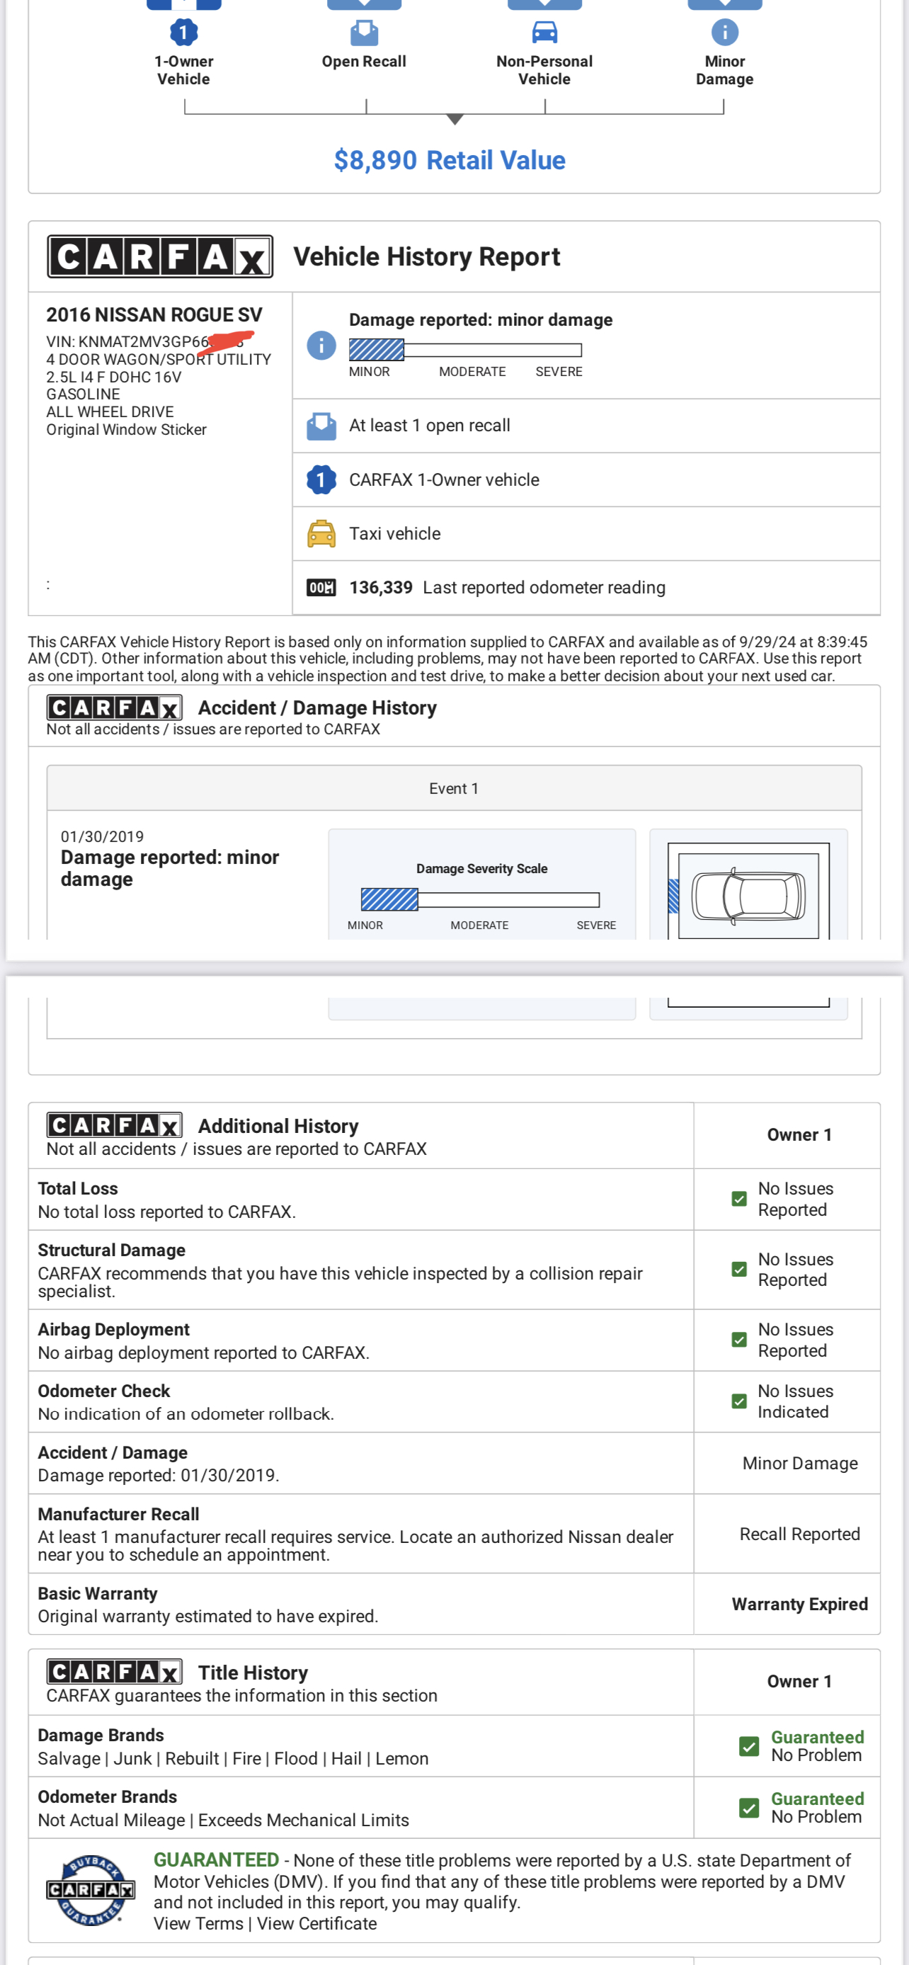The height and width of the screenshot is (1965, 909).
Task: Open the View Certificate link
Action: pyautogui.click(x=316, y=1924)
